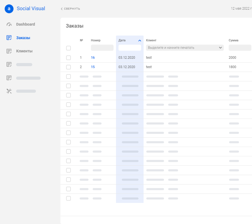The image size is (252, 224).
Task: Open order number 16 link
Action: [93, 58]
